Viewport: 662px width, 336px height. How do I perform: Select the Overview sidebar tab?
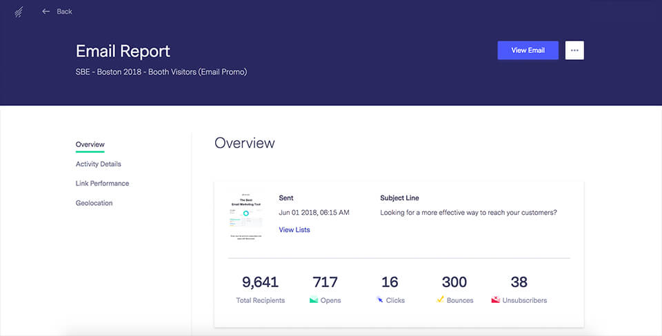90,145
